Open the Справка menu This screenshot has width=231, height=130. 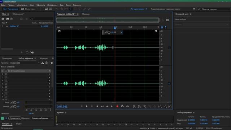pyautogui.click(x=77, y=5)
